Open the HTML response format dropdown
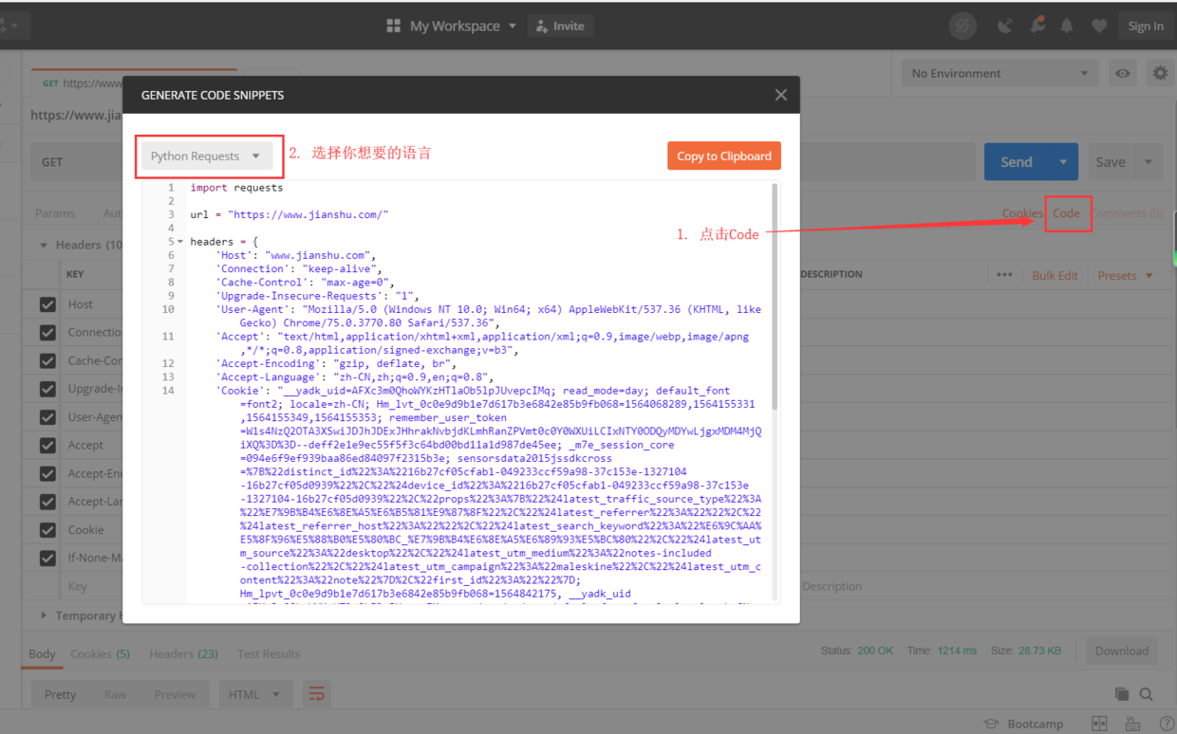1177x734 pixels. pyautogui.click(x=254, y=694)
